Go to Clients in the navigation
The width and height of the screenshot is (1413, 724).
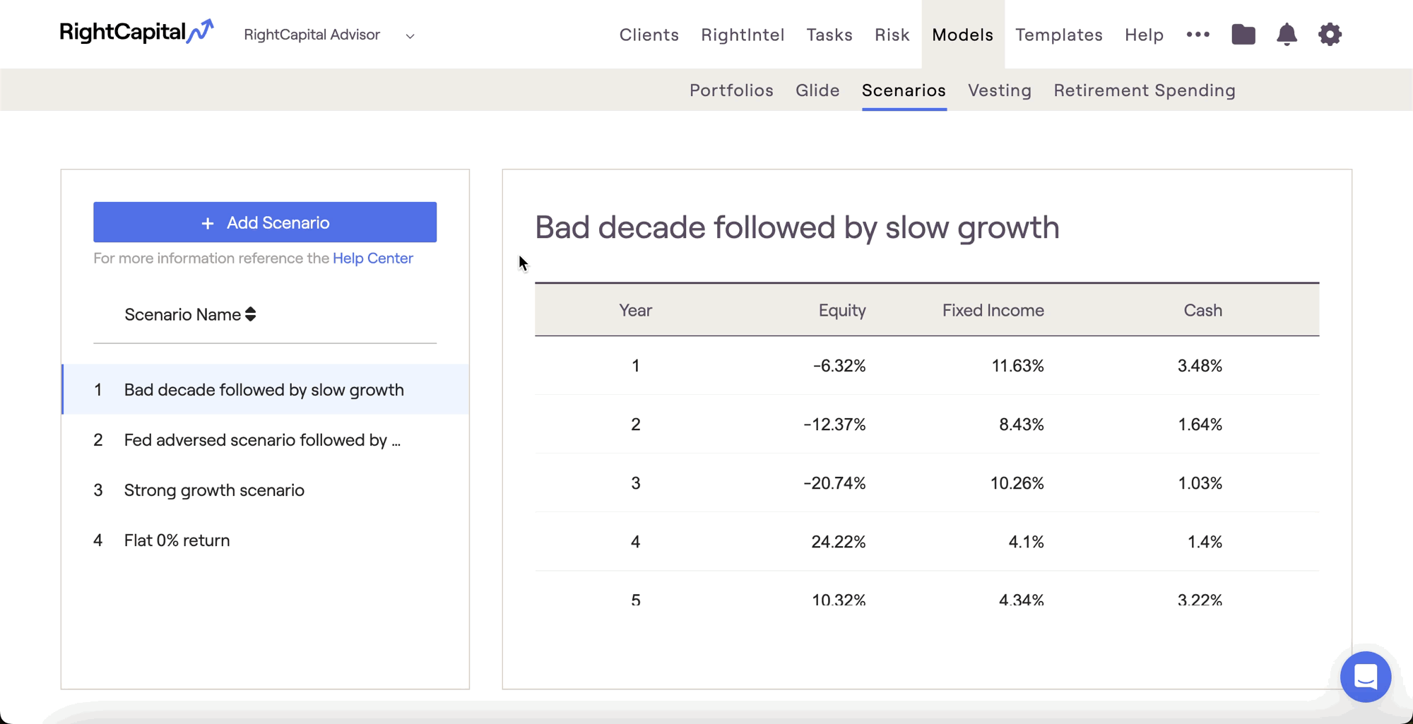[x=649, y=35]
